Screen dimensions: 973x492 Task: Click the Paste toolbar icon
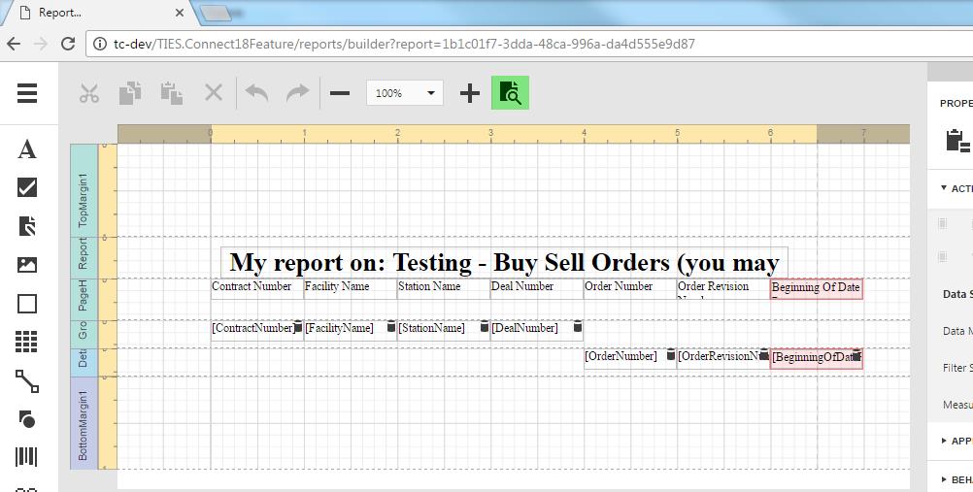172,93
